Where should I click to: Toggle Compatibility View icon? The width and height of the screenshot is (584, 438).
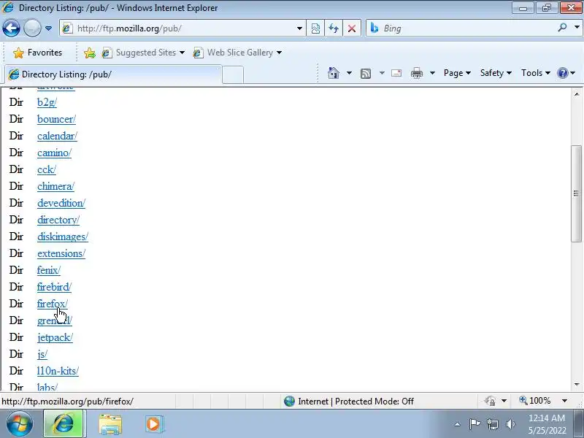click(315, 28)
